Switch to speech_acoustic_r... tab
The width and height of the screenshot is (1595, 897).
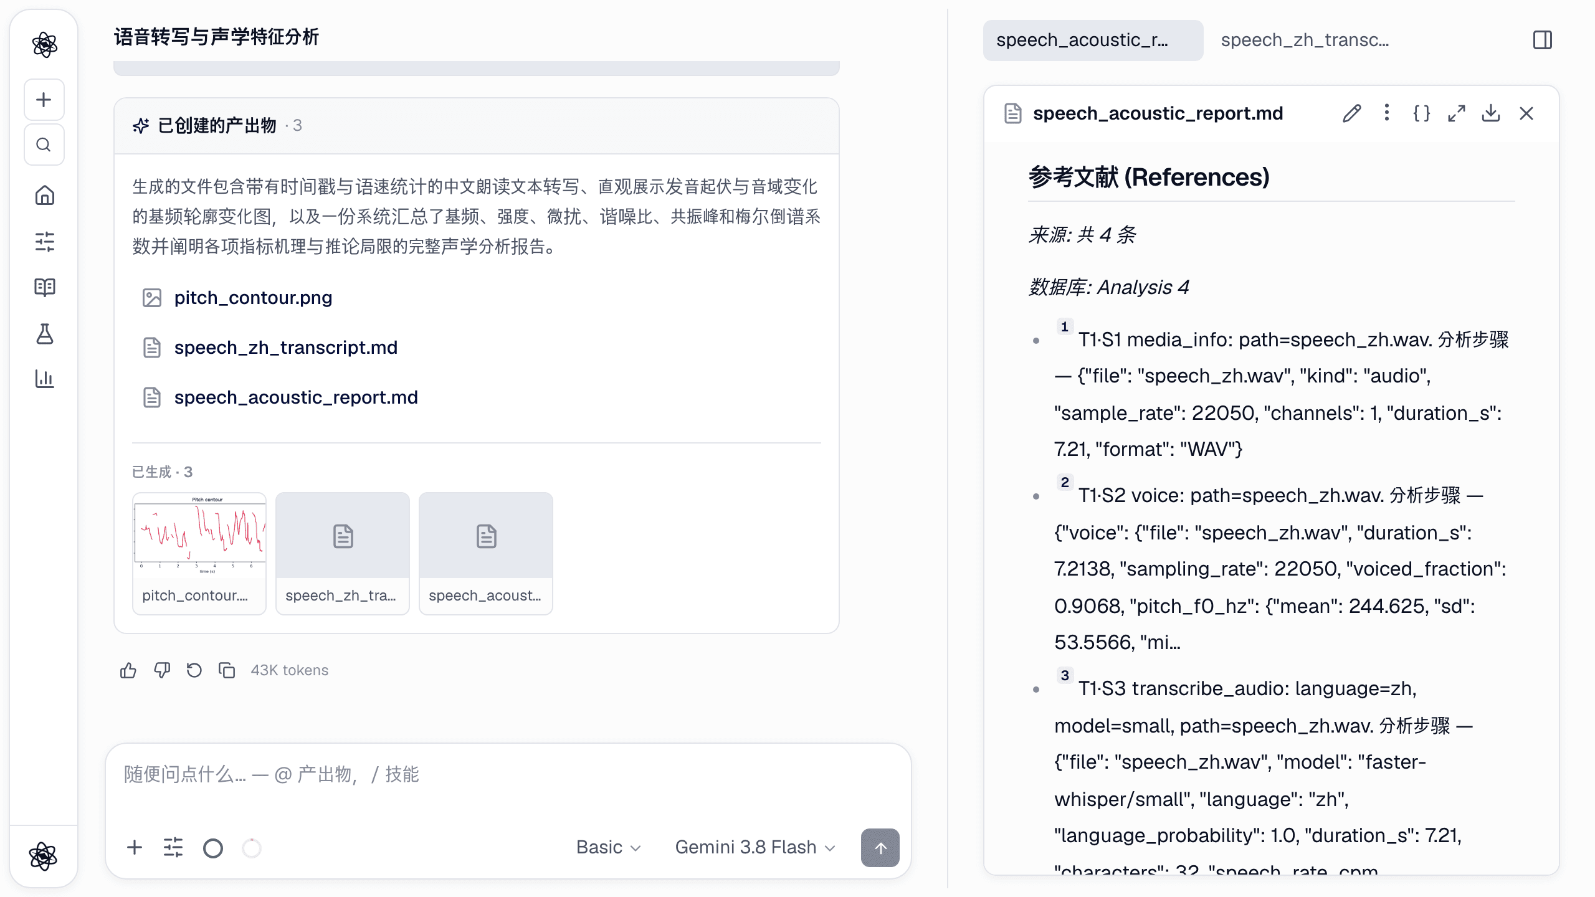click(x=1093, y=40)
